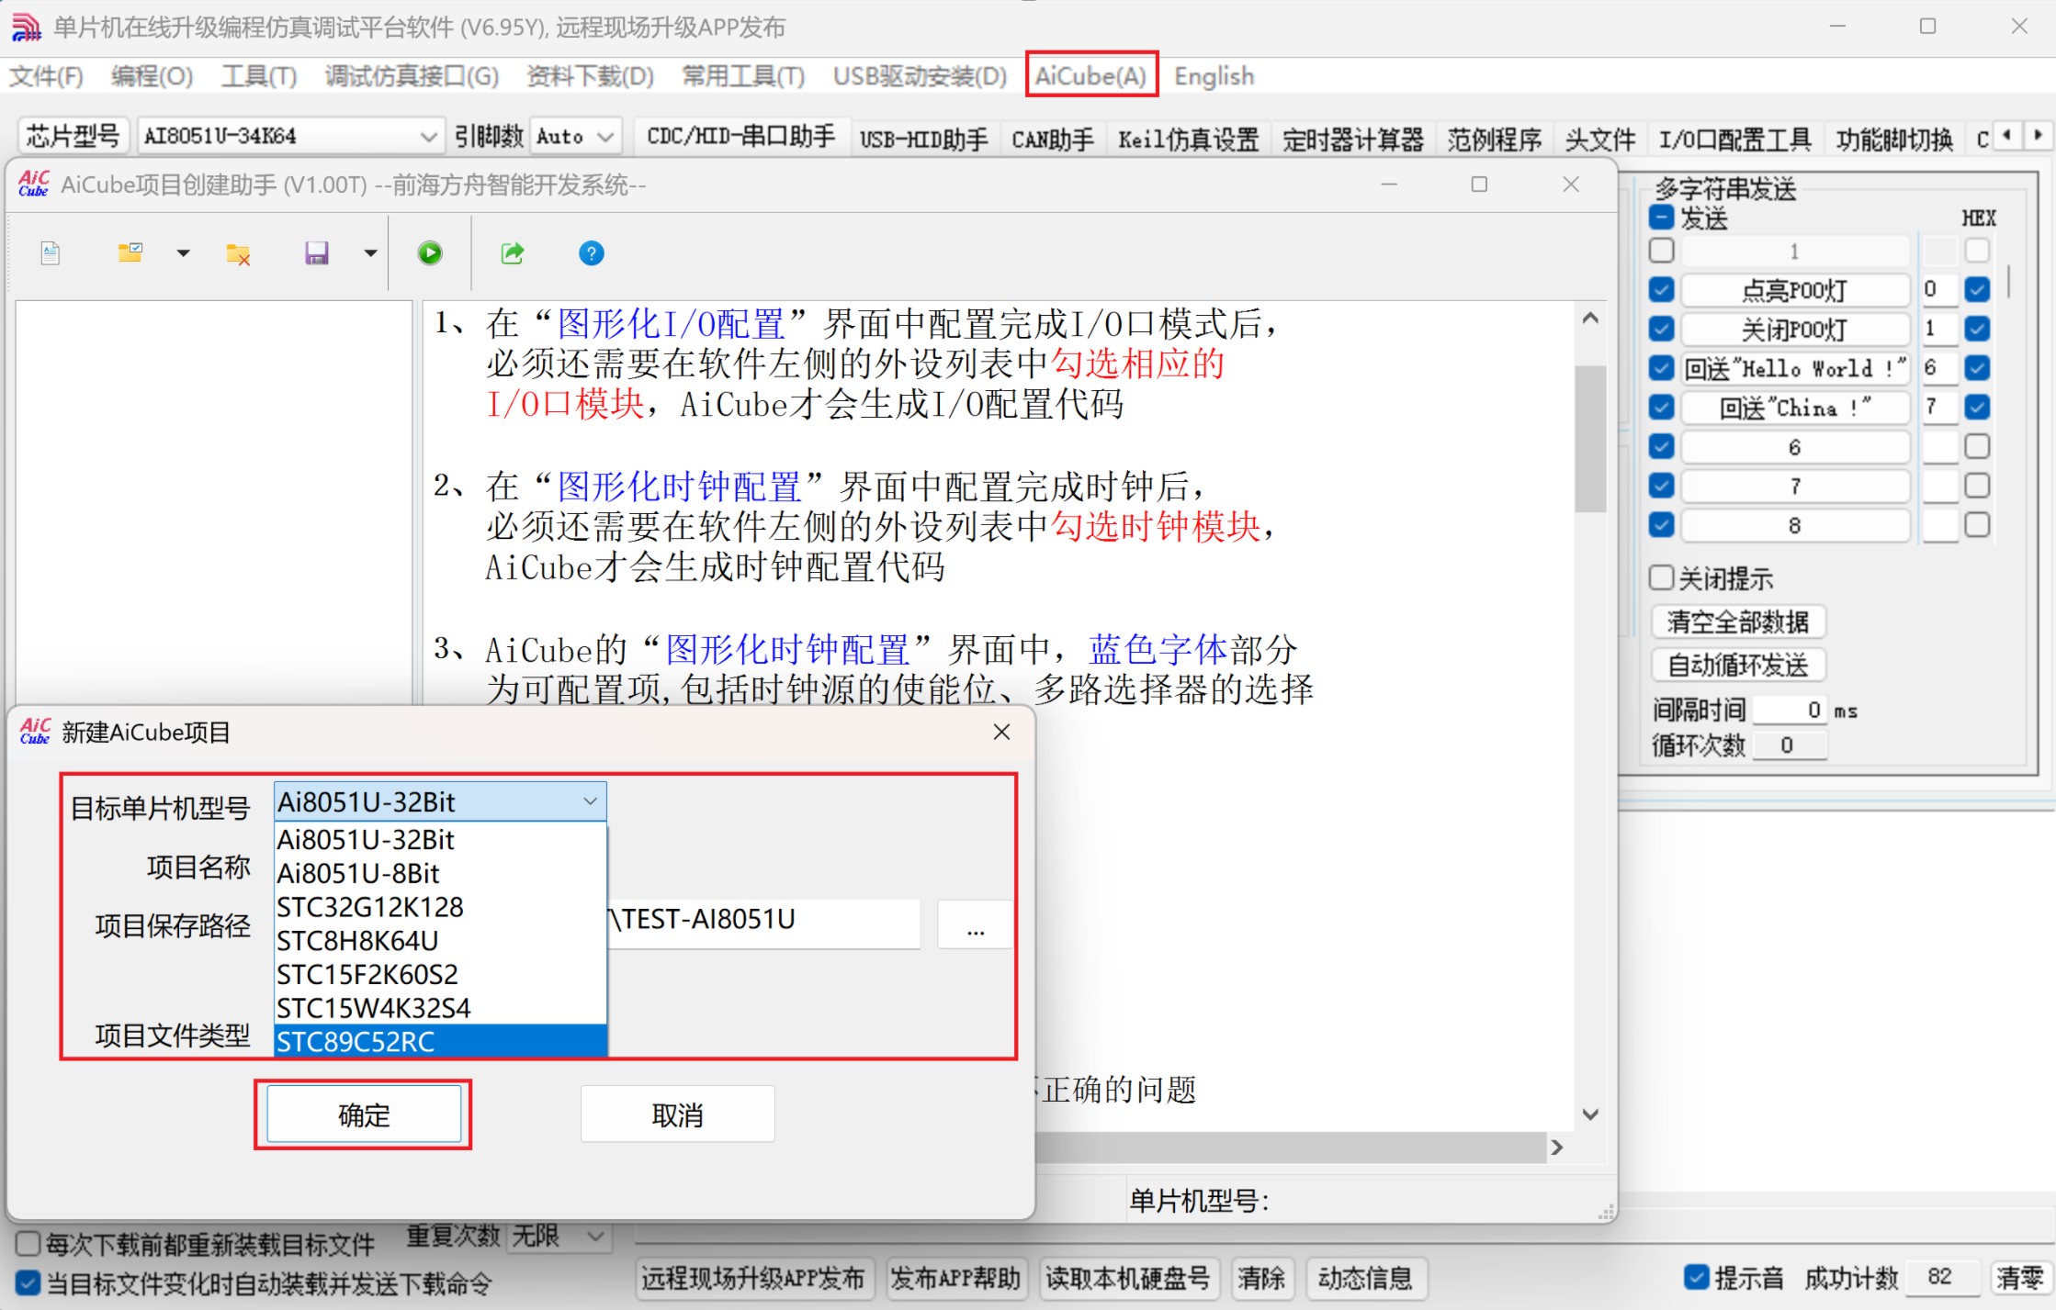The height and width of the screenshot is (1310, 2056).
Task: Click the horizontal scrollbar right arrow
Action: [x=1556, y=1148]
